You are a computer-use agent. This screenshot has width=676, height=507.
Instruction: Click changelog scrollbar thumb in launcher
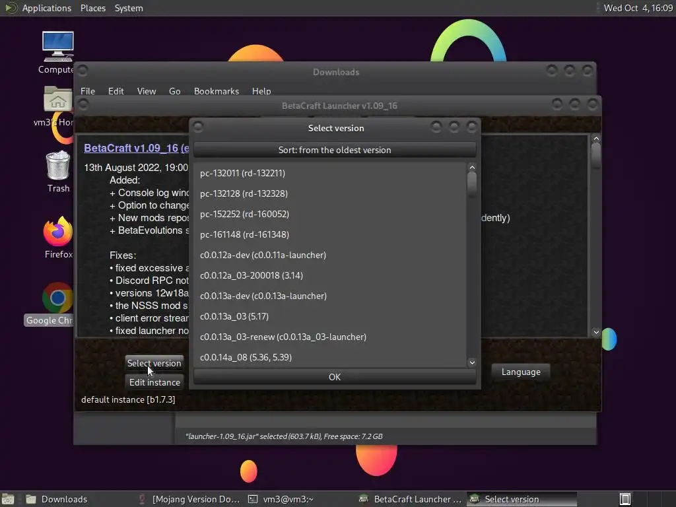(x=596, y=155)
